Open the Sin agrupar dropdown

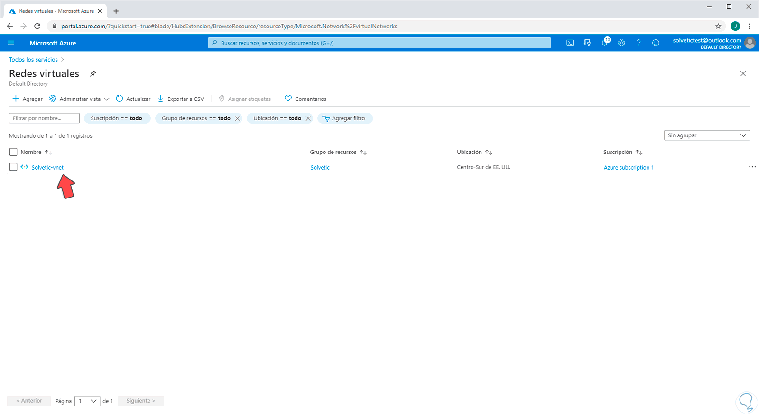coord(707,135)
